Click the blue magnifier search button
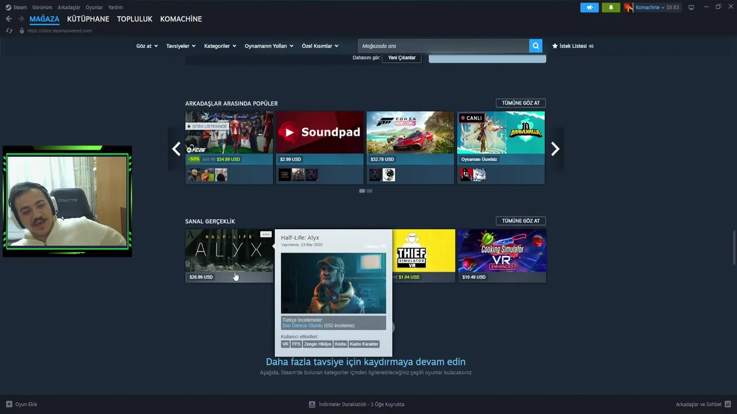This screenshot has width=737, height=414. click(x=535, y=46)
